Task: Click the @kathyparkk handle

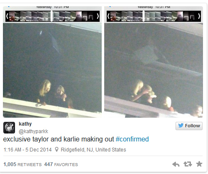Action: tap(33, 131)
